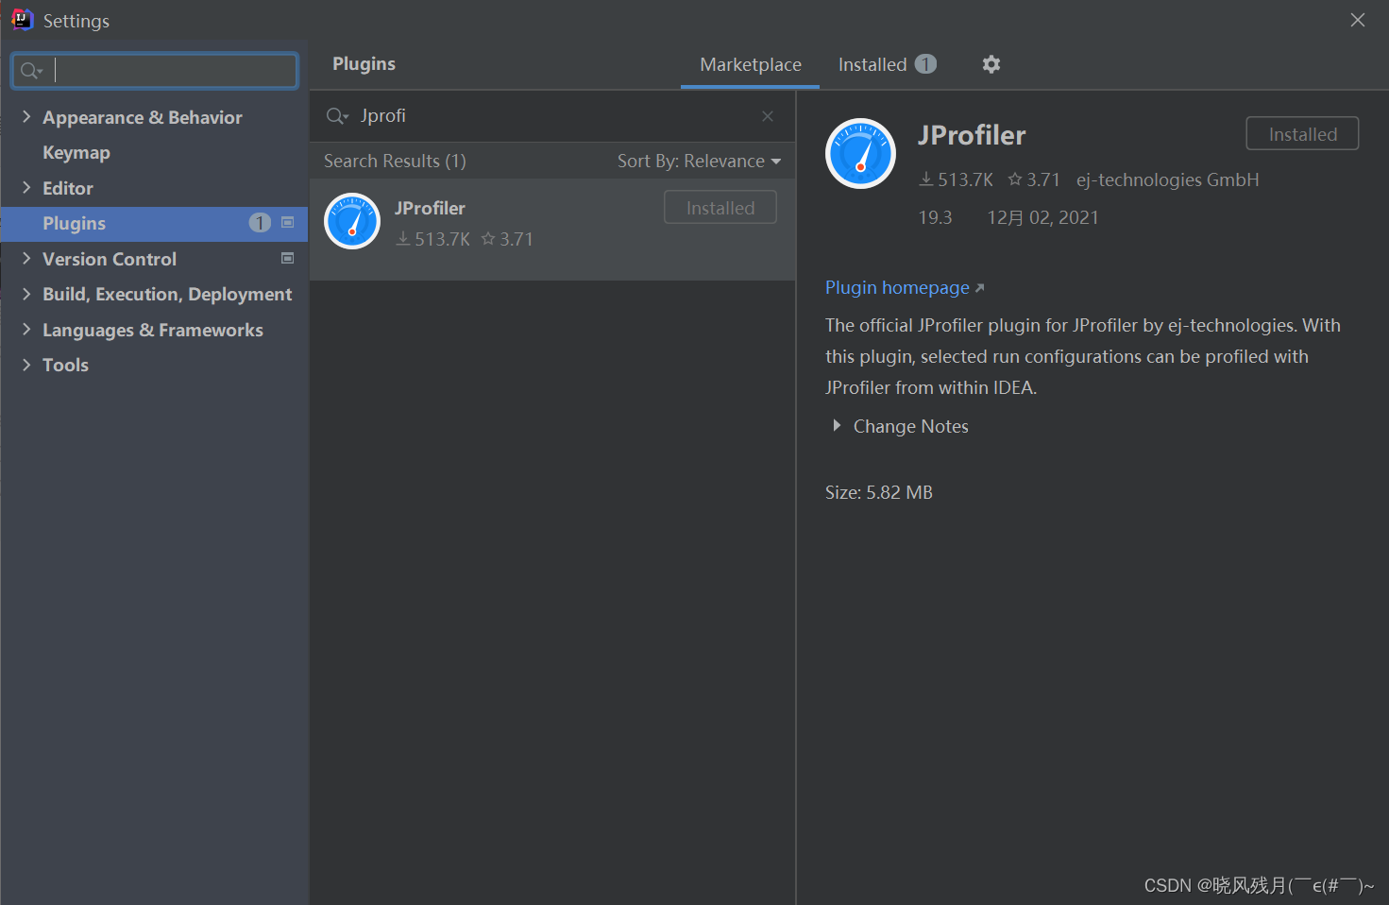Image resolution: width=1389 pixels, height=905 pixels.
Task: Expand Version Control settings node
Action: 26,258
